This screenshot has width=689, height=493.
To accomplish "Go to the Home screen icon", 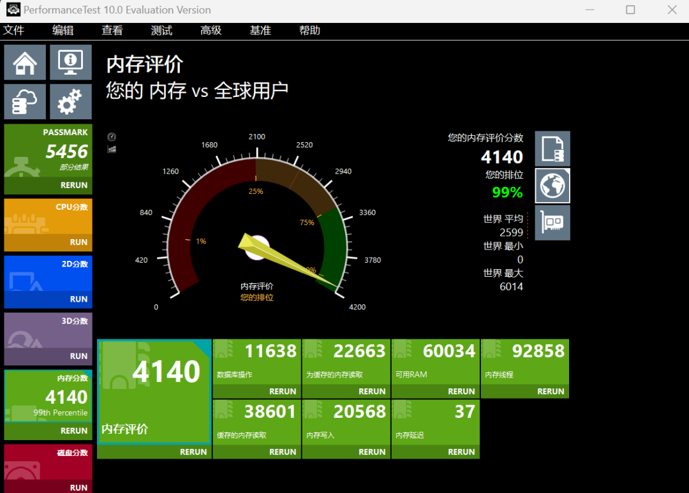I will pos(25,63).
